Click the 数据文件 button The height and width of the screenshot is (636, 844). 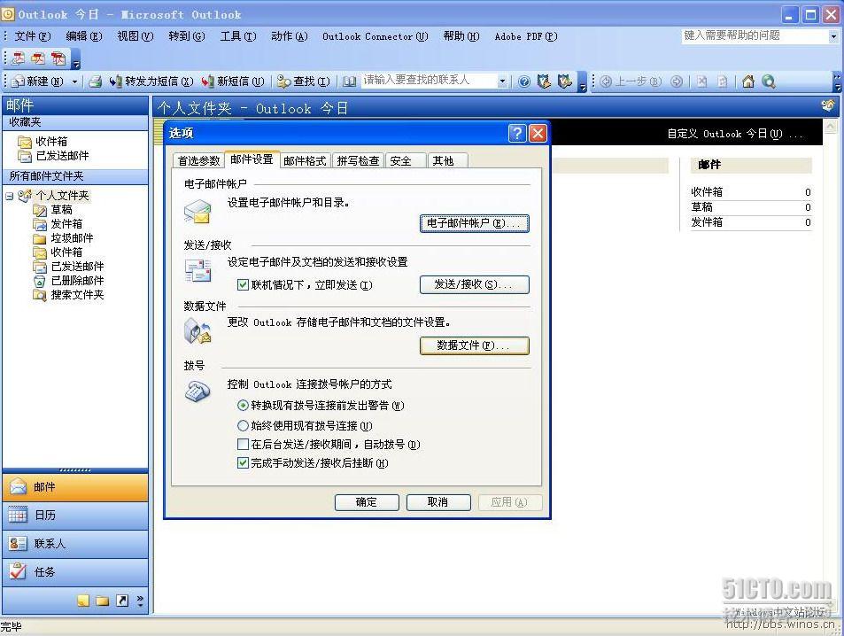coord(474,345)
